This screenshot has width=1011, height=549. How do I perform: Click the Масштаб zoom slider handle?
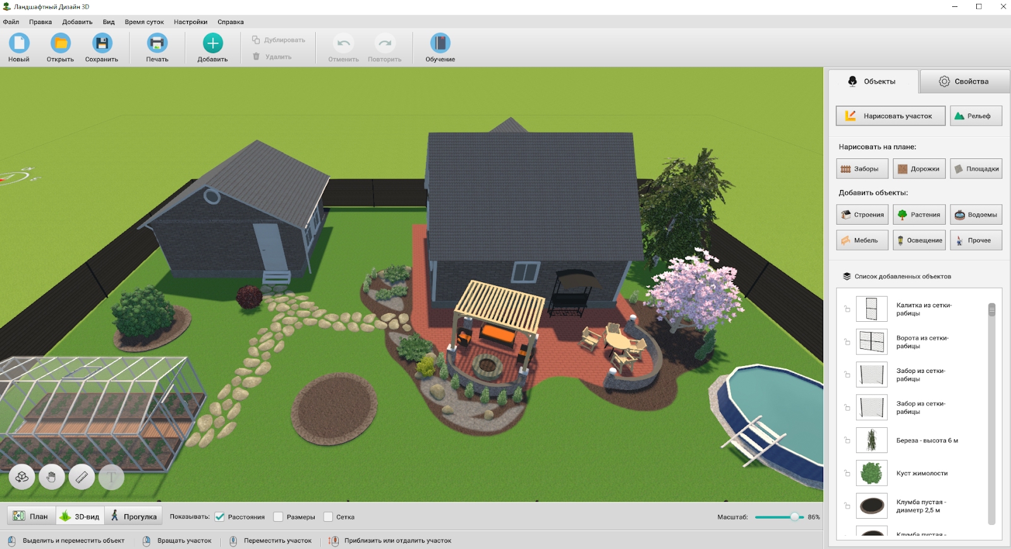pos(794,517)
